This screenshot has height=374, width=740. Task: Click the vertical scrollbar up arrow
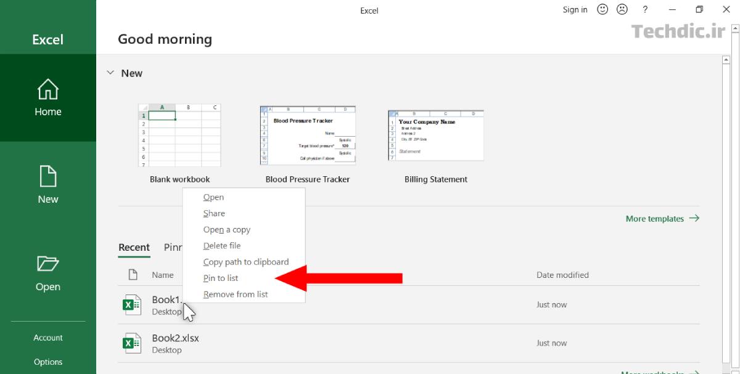pos(726,60)
